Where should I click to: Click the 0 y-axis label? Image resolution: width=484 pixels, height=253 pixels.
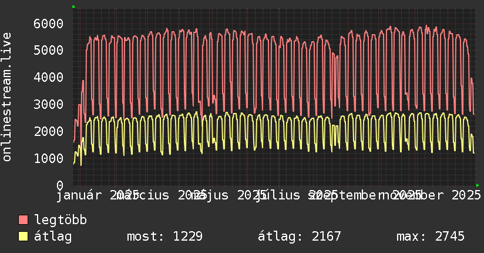point(60,185)
